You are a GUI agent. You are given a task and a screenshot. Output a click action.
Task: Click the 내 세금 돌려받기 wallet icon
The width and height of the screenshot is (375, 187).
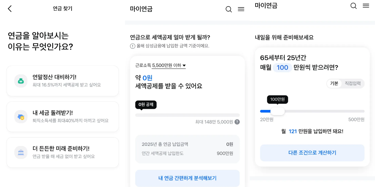tap(21, 117)
